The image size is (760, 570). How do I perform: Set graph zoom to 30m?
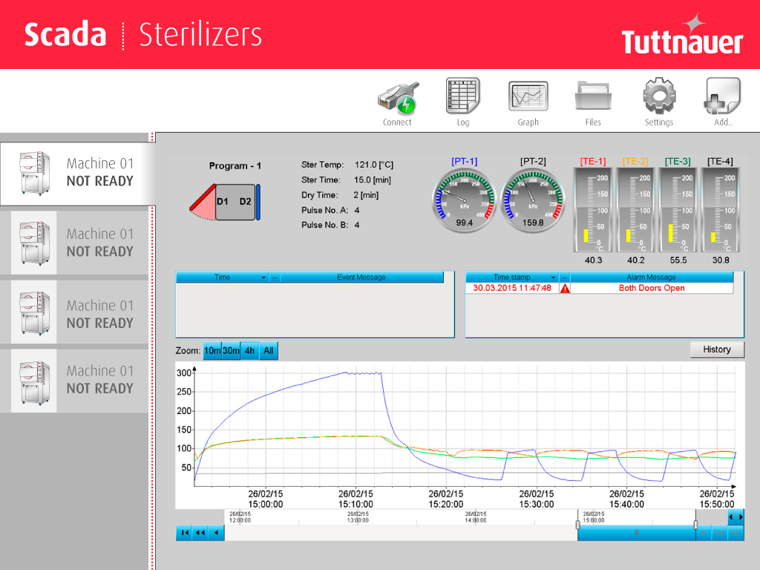click(x=231, y=351)
